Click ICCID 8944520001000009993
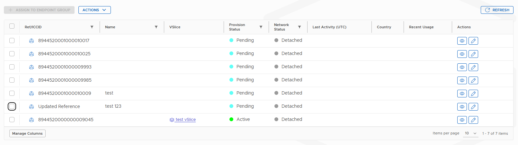 65,67
